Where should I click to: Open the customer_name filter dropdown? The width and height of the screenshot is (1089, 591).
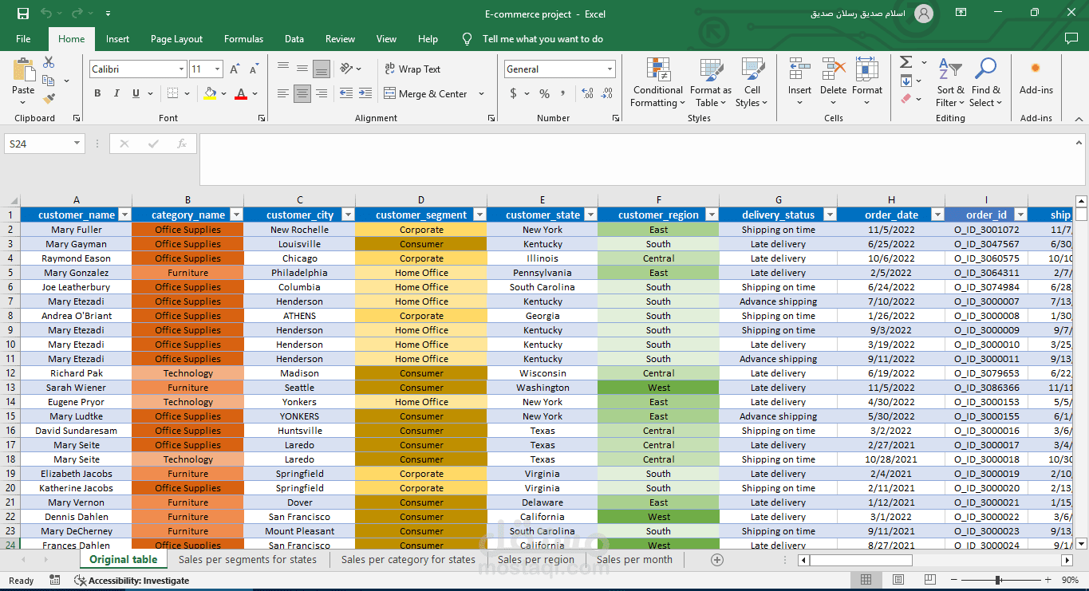pyautogui.click(x=124, y=215)
